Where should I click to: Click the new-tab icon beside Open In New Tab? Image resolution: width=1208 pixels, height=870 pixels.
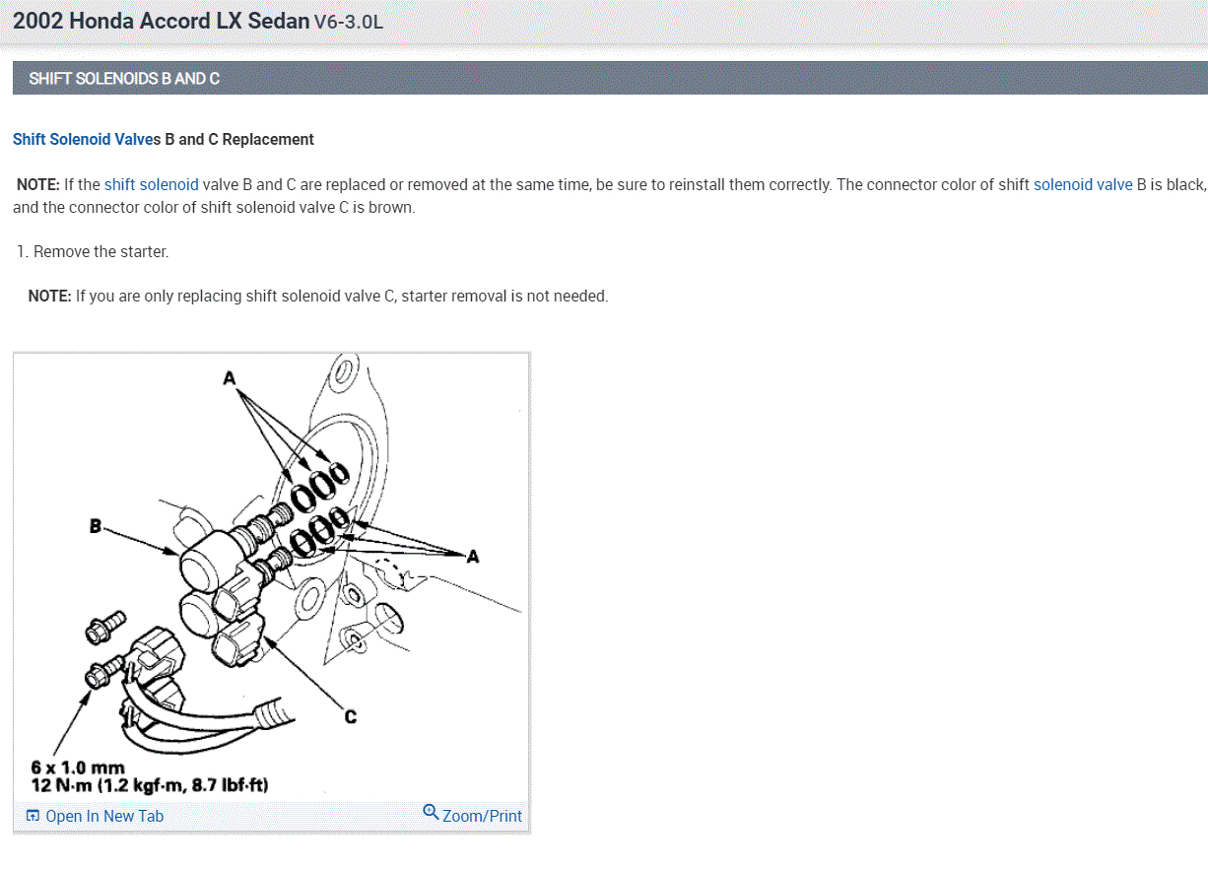(34, 816)
